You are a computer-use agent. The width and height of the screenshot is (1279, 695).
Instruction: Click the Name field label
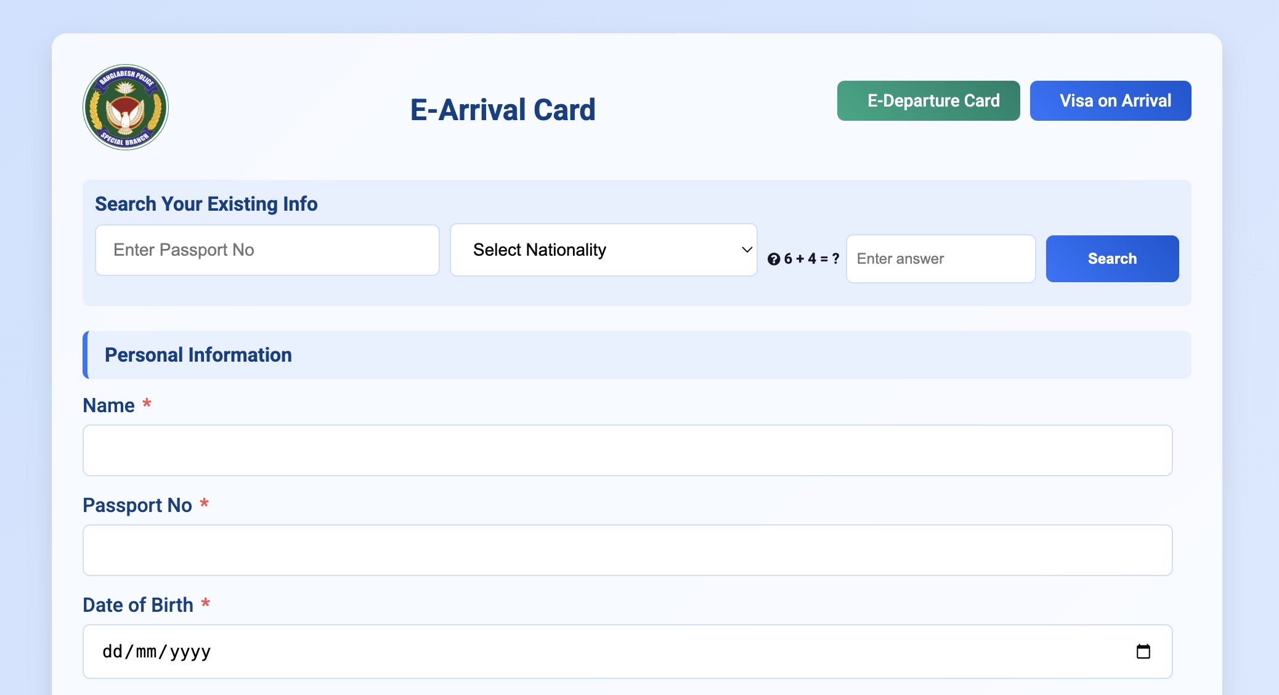click(x=109, y=405)
